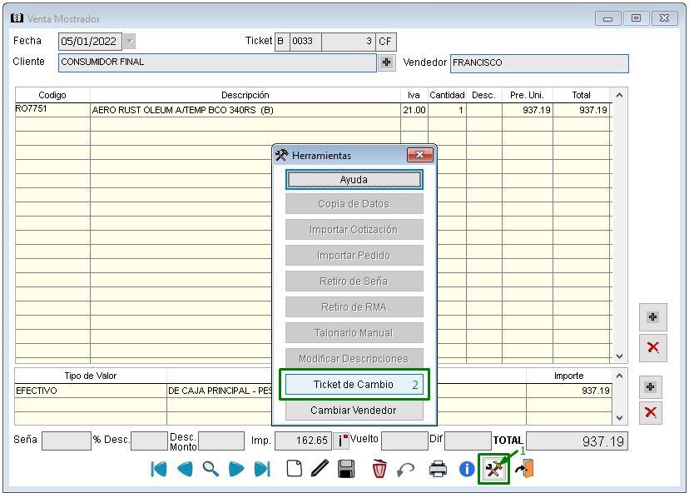Click the Vendedor field showing FRANCISCO
689x493 pixels.
point(538,63)
